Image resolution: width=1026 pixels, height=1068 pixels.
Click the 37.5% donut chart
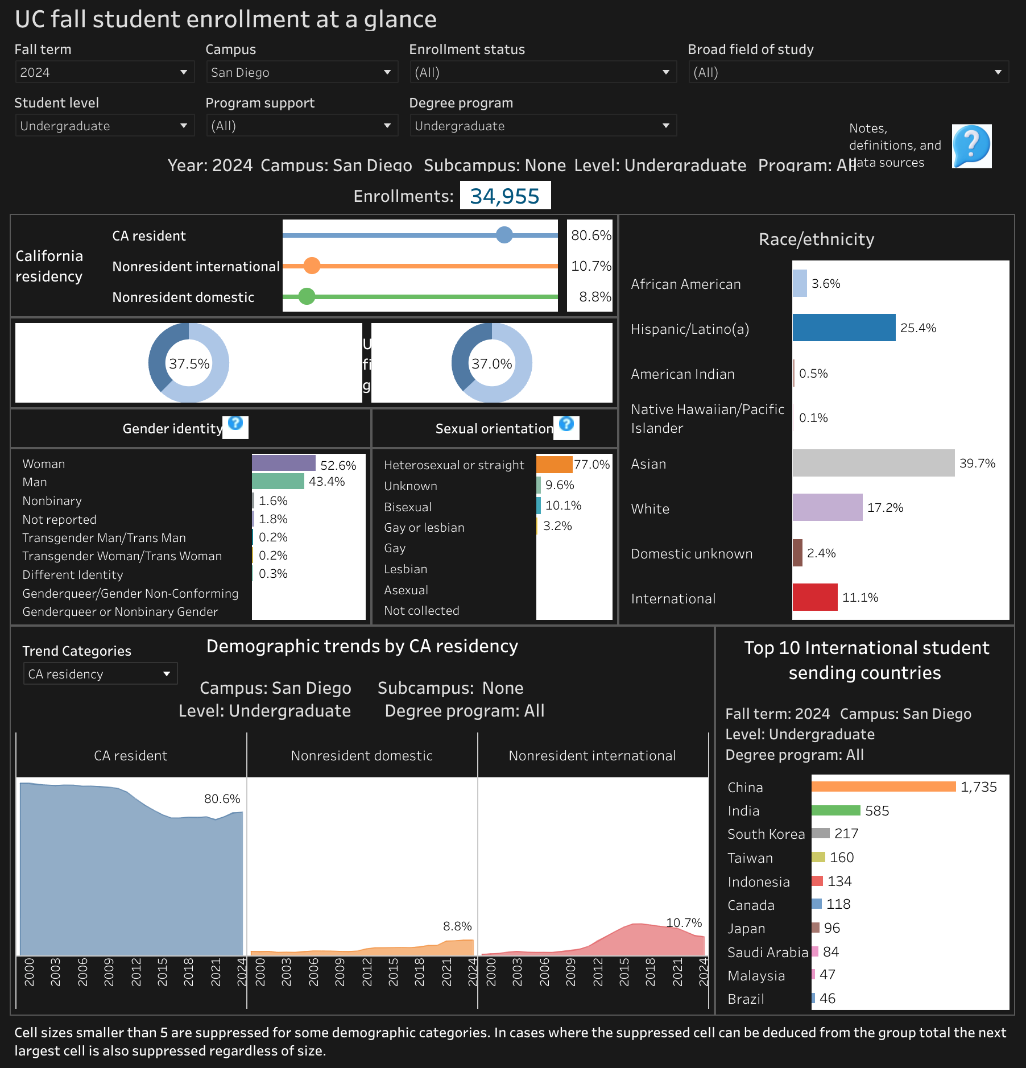[x=189, y=363]
